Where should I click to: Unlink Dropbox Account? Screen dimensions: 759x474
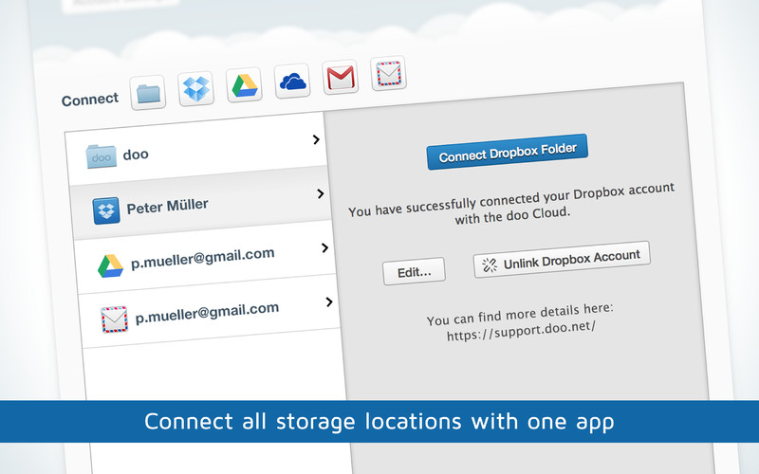(562, 259)
